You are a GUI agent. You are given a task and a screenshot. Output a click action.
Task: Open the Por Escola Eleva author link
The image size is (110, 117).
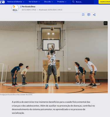(28, 7)
